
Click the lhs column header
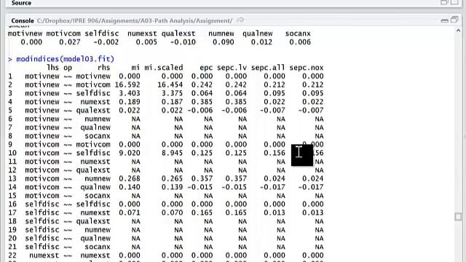(x=52, y=68)
